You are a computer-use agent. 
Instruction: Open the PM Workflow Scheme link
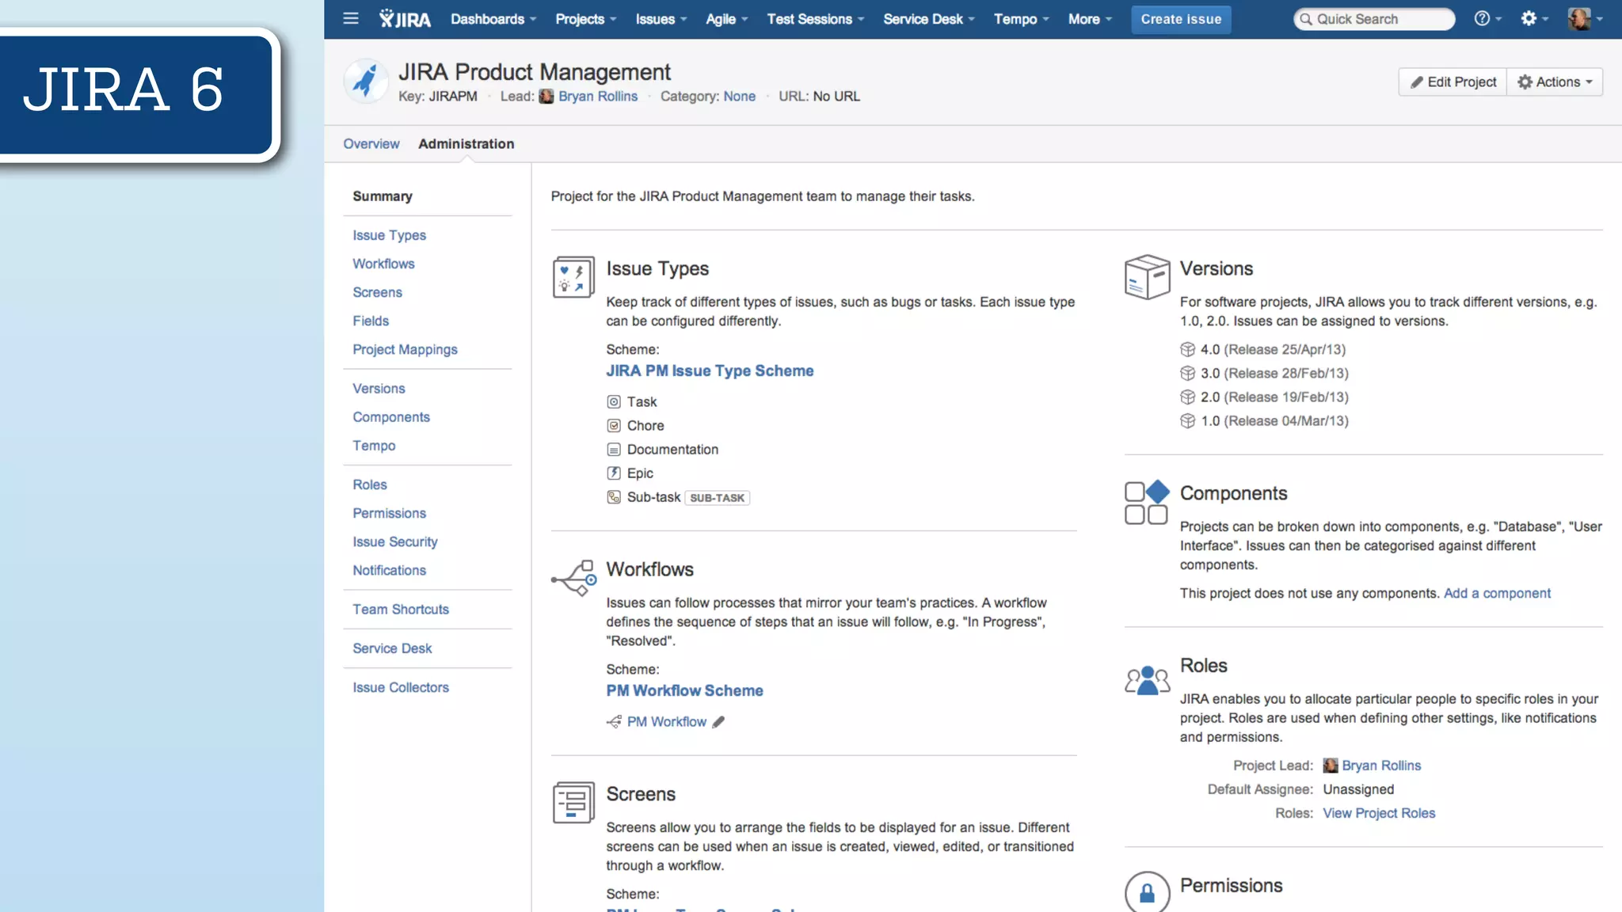[684, 690]
